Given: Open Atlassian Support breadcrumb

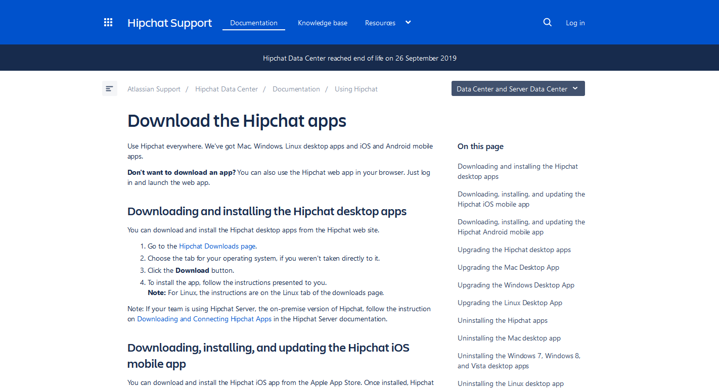Looking at the screenshot, I should click(x=154, y=89).
